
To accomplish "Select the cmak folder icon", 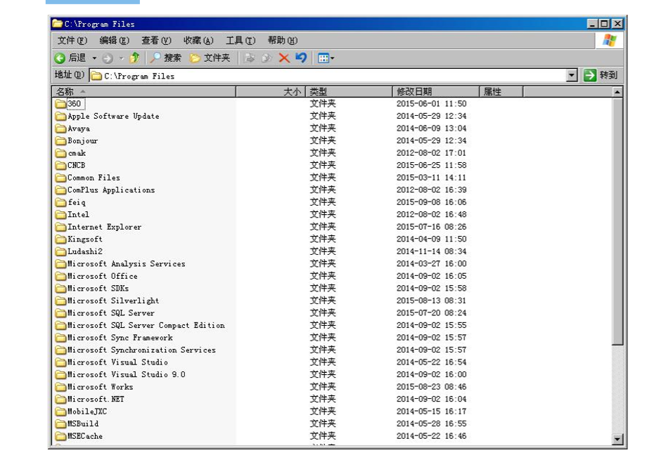I will (x=60, y=153).
